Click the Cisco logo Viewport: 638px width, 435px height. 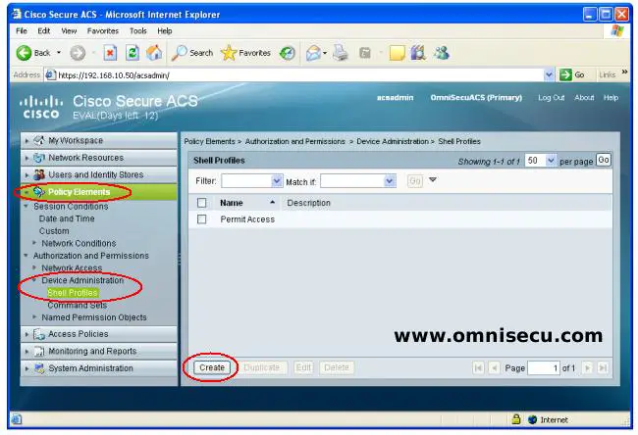pos(41,107)
